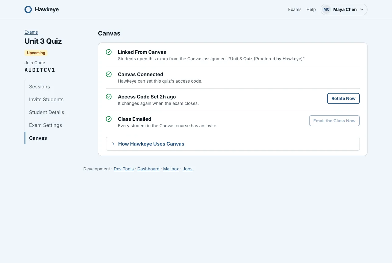Click the Upcoming status badge
392x263 pixels.
(x=36, y=53)
